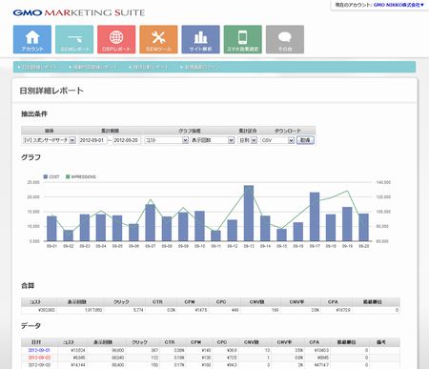Viewport: 429px width, 369px height.
Task: Open the その他 speech bubble tile
Action: pos(285,39)
